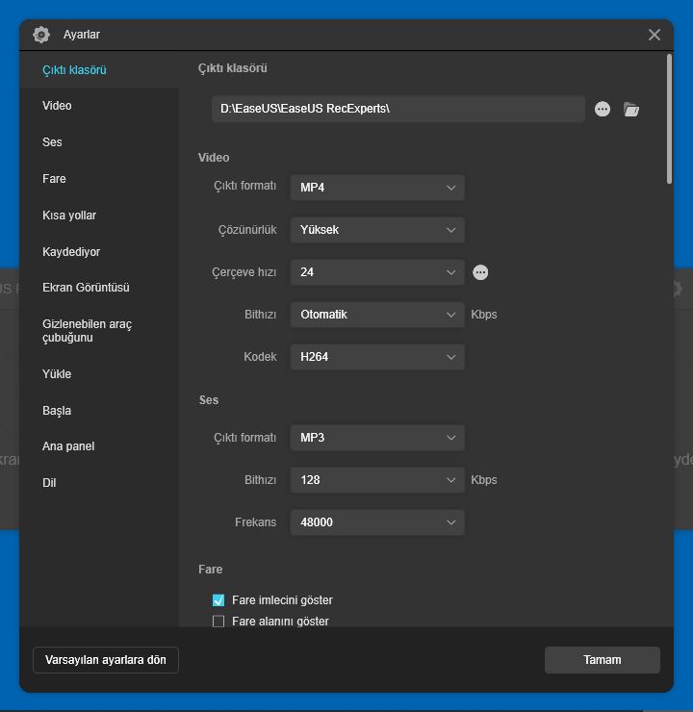The image size is (693, 712).
Task: Open the Çözünürlük dropdown set to Yüksek
Action: coord(377,230)
